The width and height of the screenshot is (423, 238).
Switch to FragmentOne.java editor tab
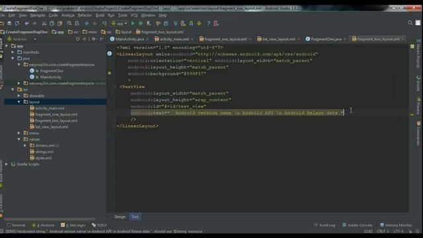click(x=326, y=39)
